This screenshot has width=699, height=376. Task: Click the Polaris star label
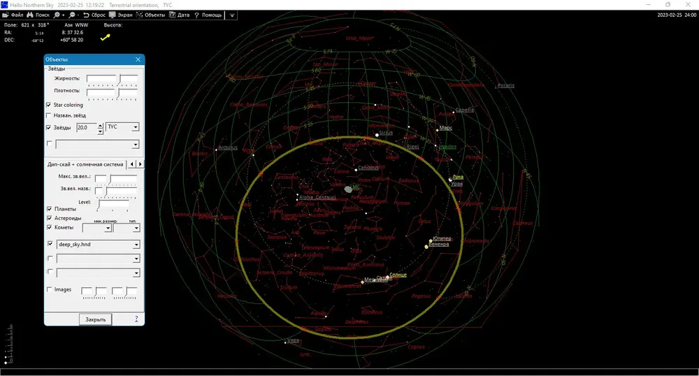pyautogui.click(x=506, y=85)
